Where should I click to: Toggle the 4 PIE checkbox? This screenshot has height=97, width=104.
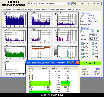pos(83,54)
